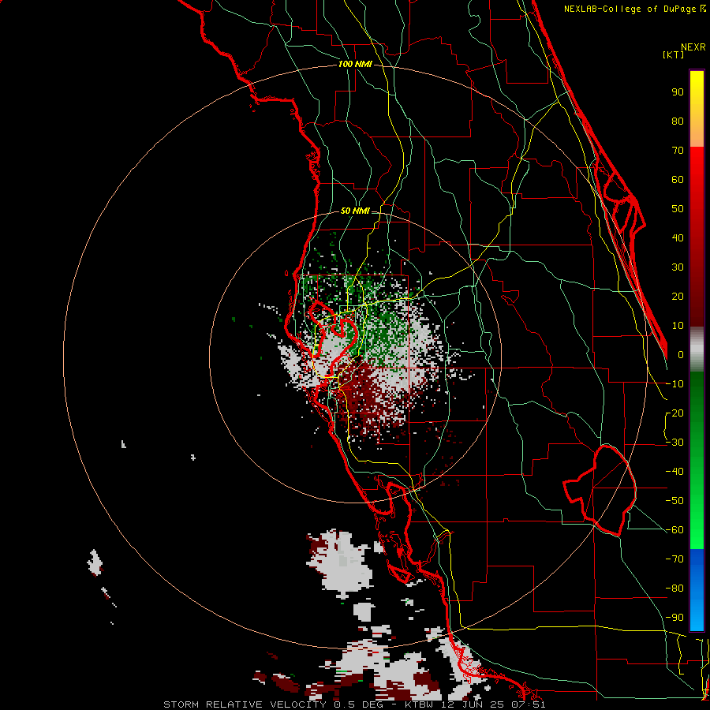Click the positive 80 scale value
The width and height of the screenshot is (710, 710).
[x=678, y=121]
